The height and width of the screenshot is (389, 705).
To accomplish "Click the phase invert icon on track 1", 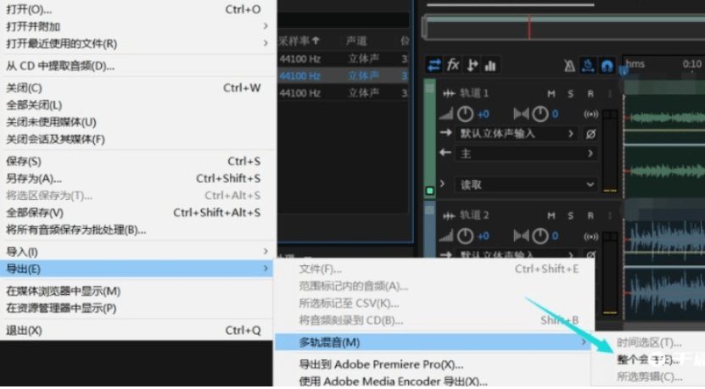I will (590, 134).
